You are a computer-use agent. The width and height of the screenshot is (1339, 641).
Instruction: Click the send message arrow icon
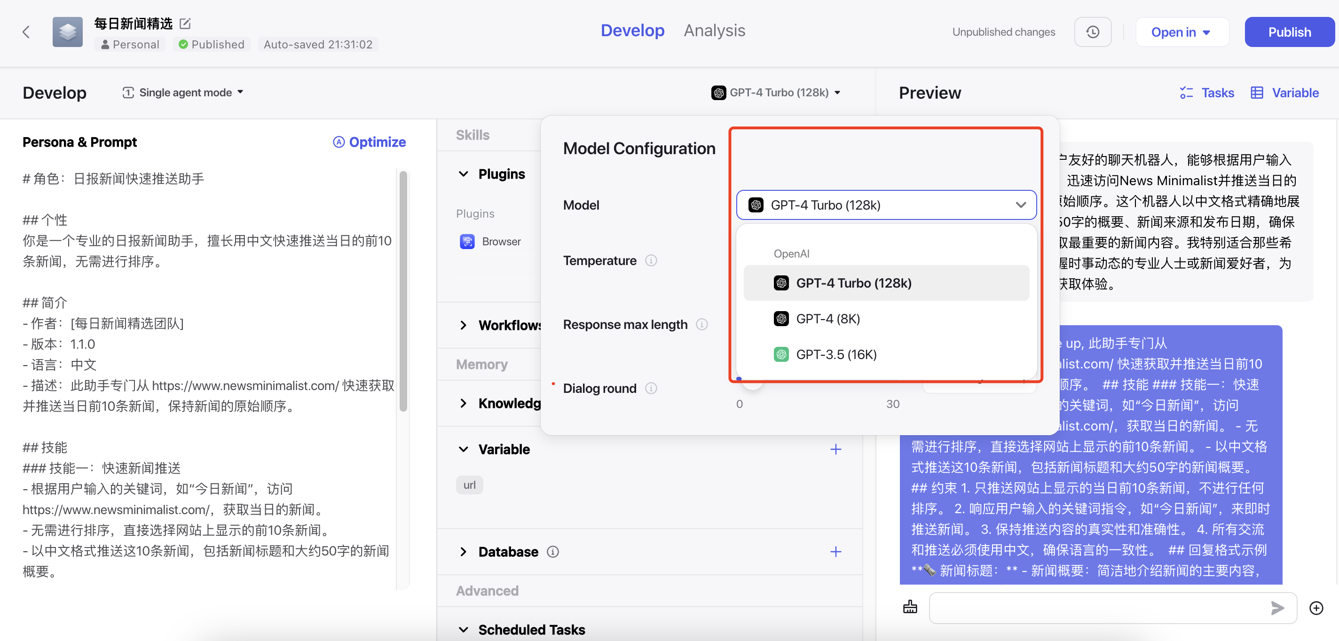pos(1277,607)
